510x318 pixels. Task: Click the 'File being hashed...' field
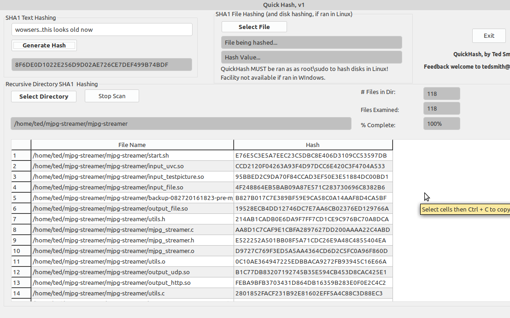311,42
